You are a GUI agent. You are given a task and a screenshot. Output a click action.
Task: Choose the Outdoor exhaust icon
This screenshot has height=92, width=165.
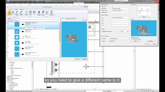21,13
